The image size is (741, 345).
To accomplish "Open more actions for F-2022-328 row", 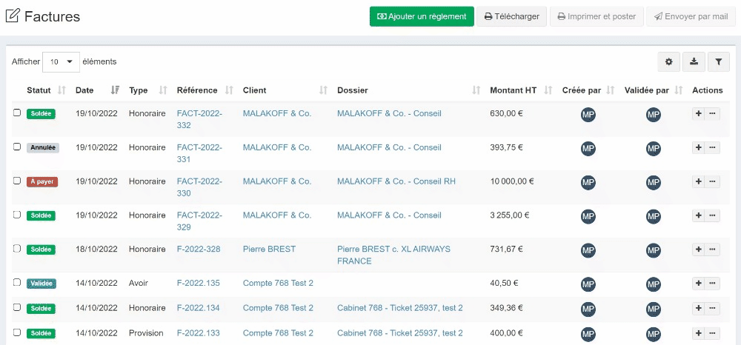I will click(712, 249).
